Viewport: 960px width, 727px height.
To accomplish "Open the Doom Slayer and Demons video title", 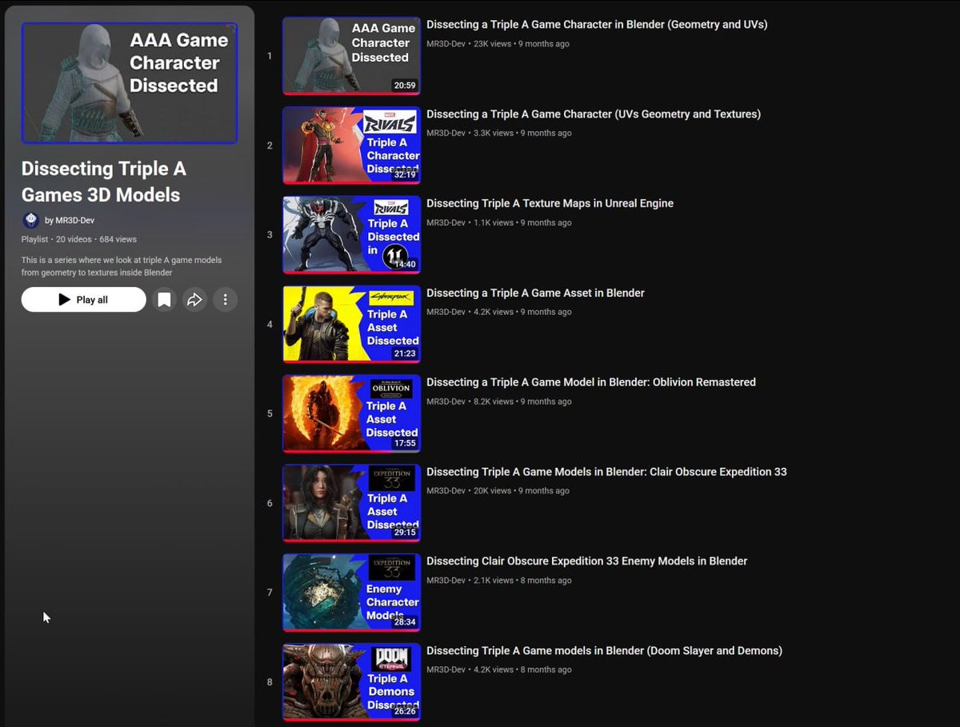I will click(604, 651).
